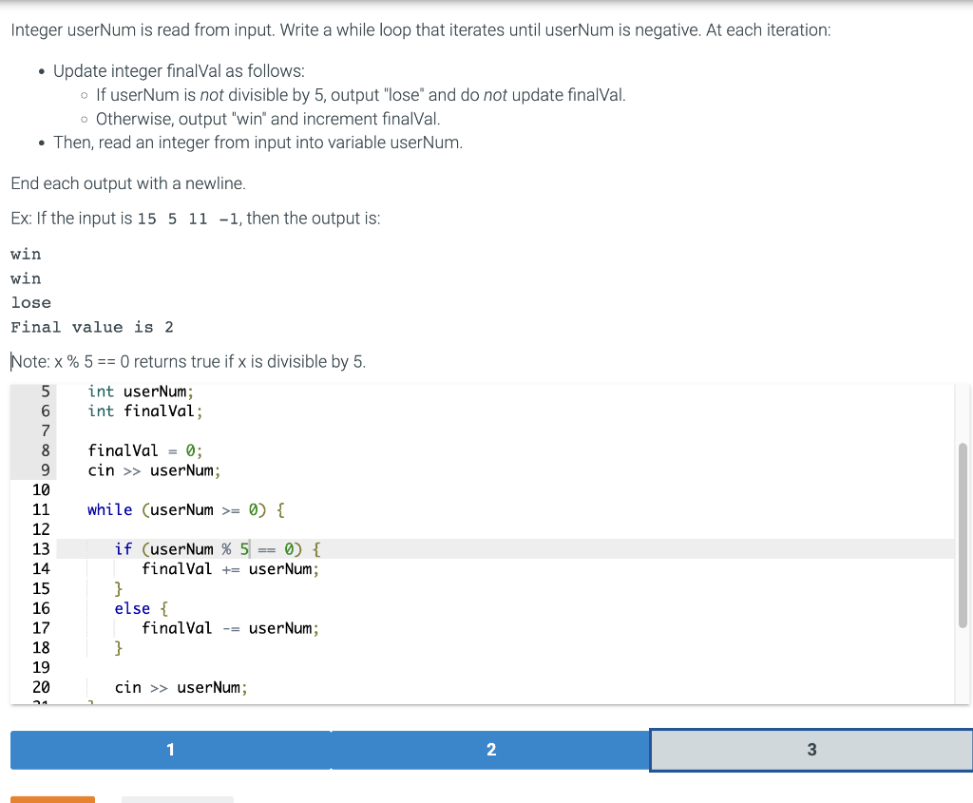This screenshot has height=803, width=973.
Task: Click the closing brace on line 15
Action: [119, 588]
